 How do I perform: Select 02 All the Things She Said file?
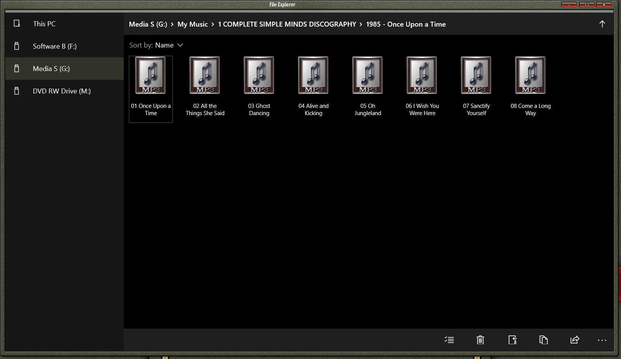(x=205, y=89)
